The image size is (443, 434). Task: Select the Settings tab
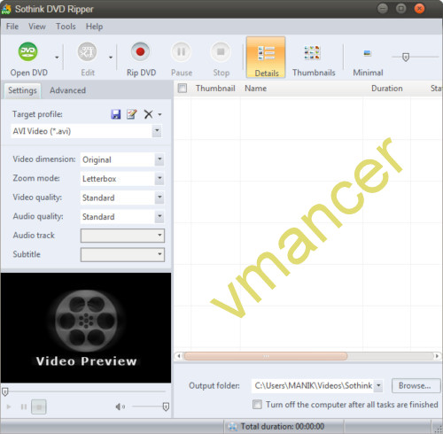click(x=22, y=90)
